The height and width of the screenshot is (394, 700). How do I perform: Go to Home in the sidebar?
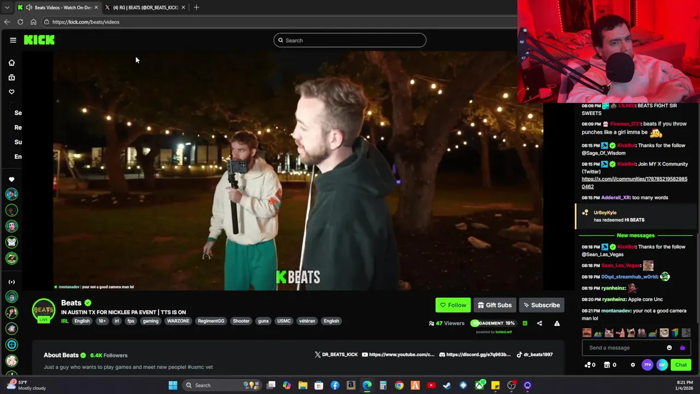pyautogui.click(x=11, y=63)
